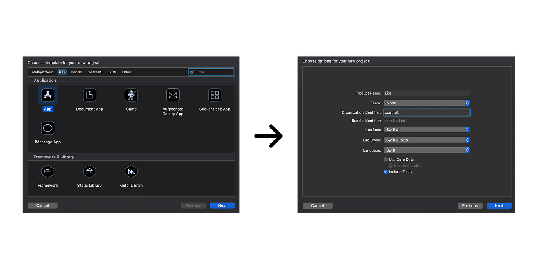Pick the Augmented Reality App template

tap(173, 95)
